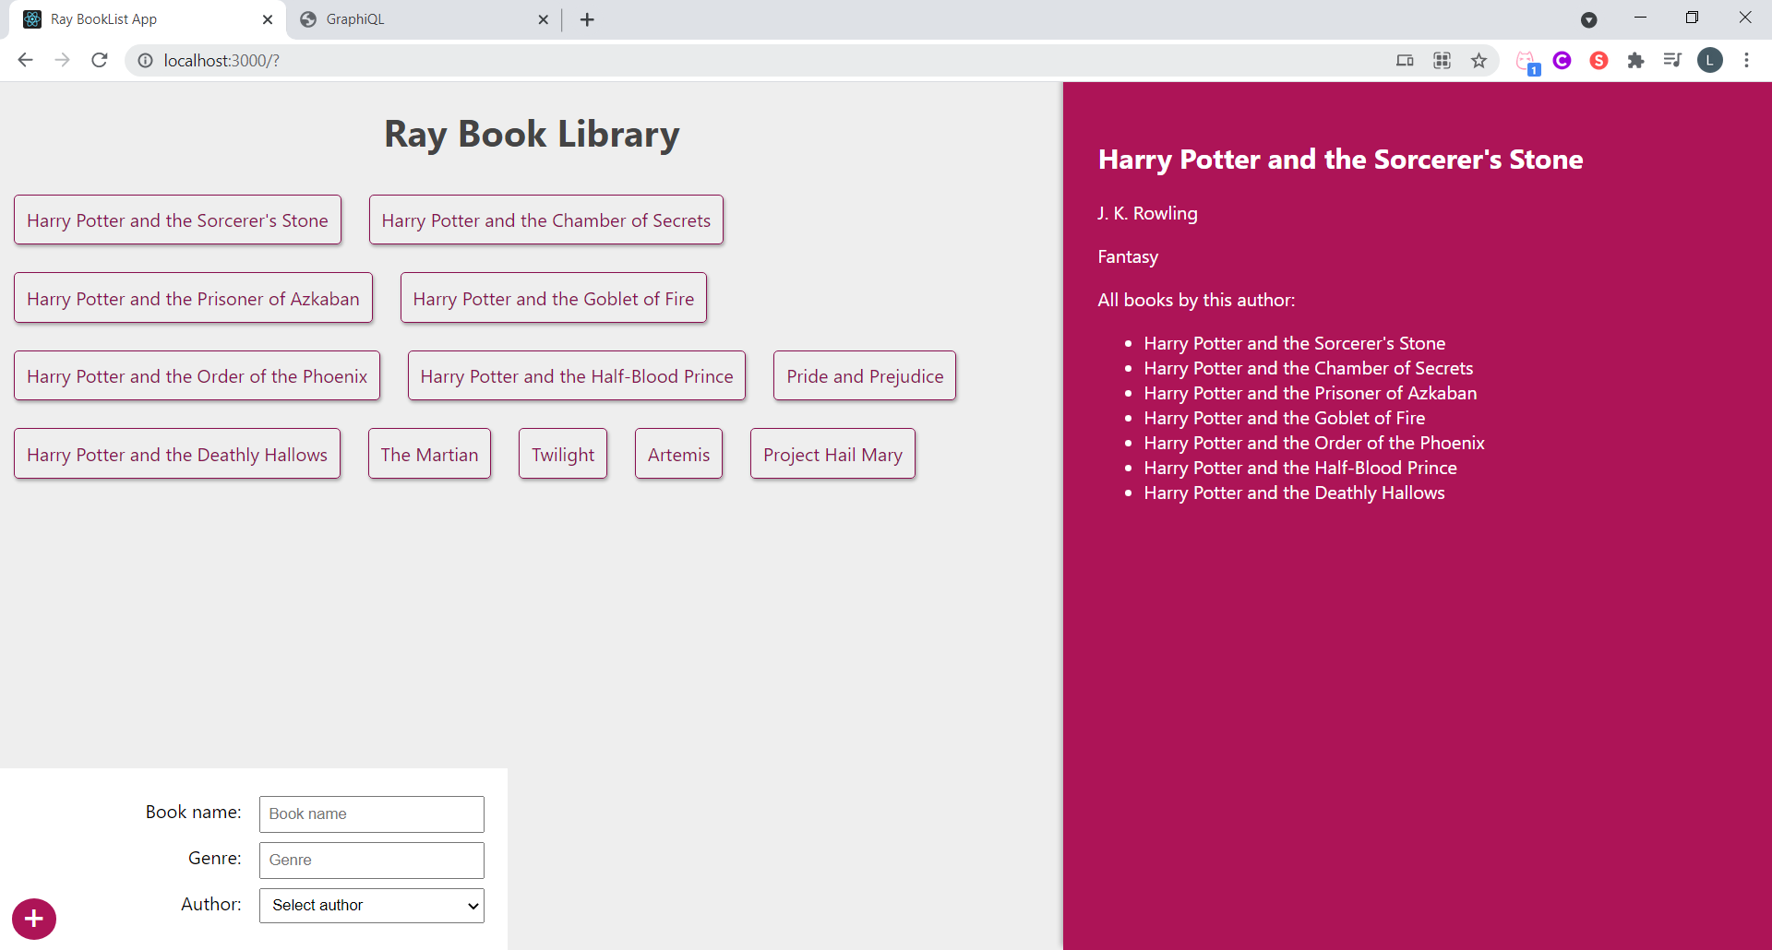This screenshot has height=950, width=1772.
Task: Open the purple C extension
Action: click(x=1562, y=60)
